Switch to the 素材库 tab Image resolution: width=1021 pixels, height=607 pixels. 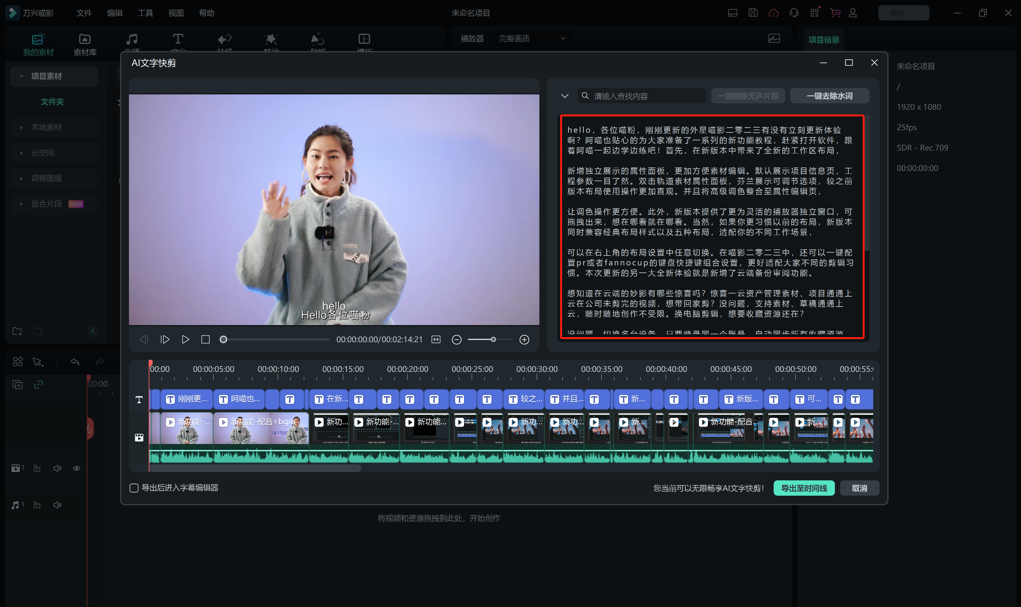pyautogui.click(x=85, y=44)
